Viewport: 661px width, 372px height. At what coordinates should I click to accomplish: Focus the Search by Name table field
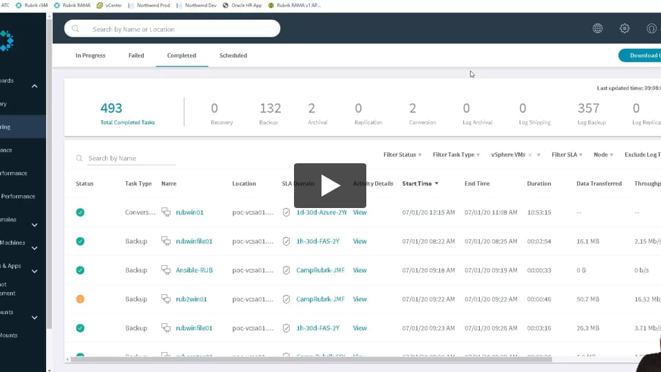tap(132, 158)
